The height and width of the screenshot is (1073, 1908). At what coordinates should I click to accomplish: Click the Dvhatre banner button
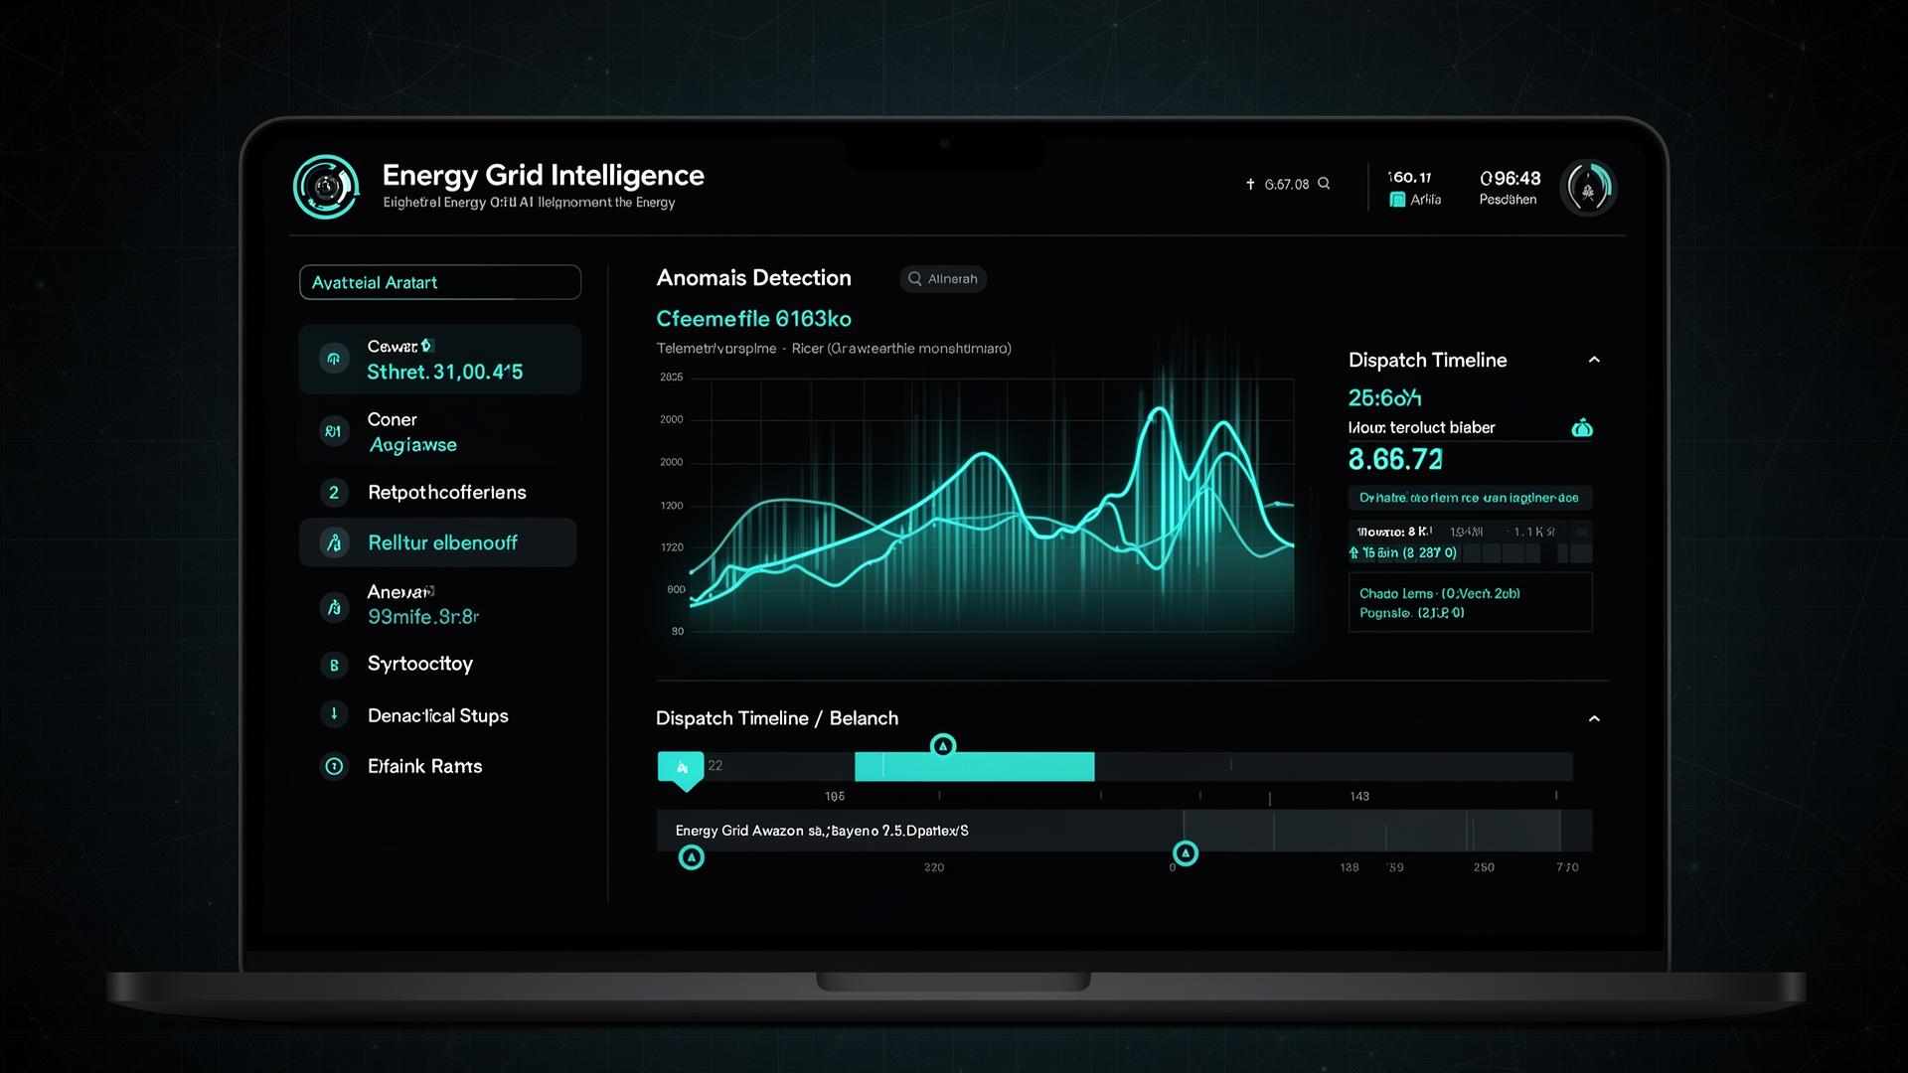click(1469, 498)
